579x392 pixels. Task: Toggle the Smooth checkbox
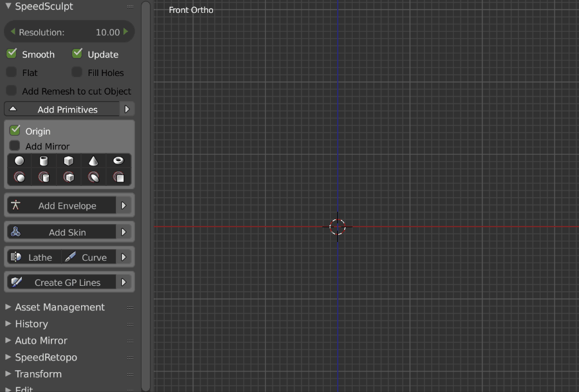(12, 53)
